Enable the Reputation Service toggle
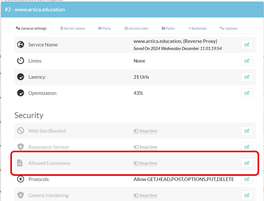Screen dimensions: 264x201 (146, 147)
